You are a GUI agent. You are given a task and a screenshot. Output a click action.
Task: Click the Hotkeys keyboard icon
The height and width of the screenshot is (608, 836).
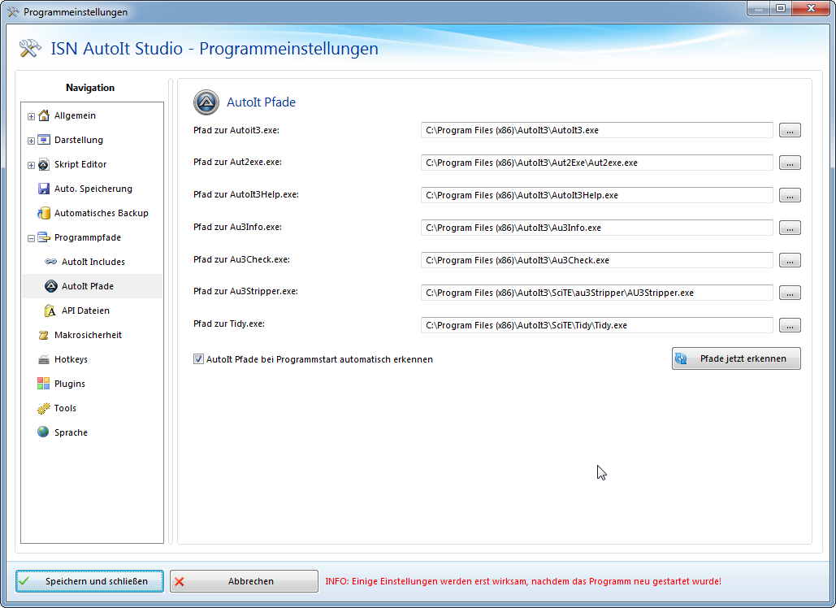(x=44, y=359)
